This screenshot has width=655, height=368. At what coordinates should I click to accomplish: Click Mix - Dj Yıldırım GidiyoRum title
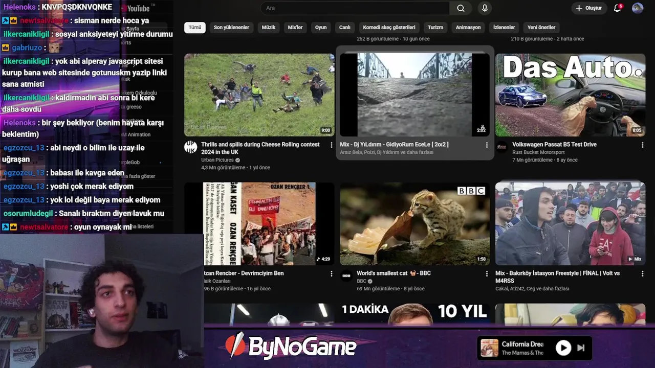pyautogui.click(x=394, y=145)
